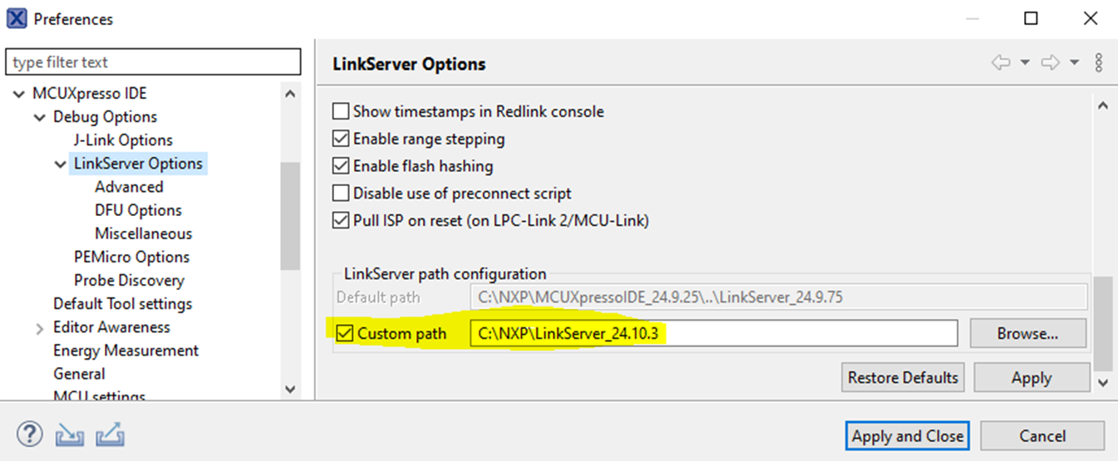Click the export preferences icon
The height and width of the screenshot is (461, 1118).
click(x=110, y=434)
